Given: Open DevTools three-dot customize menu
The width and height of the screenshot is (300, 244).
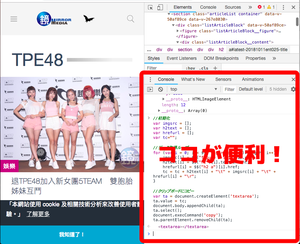Looking at the screenshot, I should pyautogui.click(x=283, y=7).
